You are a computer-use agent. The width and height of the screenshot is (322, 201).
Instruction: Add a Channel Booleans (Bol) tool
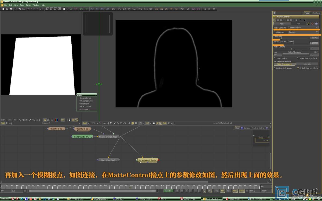click(x=125, y=9)
